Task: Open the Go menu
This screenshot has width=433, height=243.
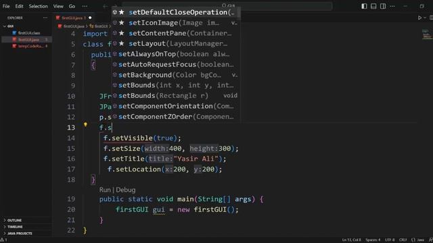Action: pyautogui.click(x=72, y=6)
